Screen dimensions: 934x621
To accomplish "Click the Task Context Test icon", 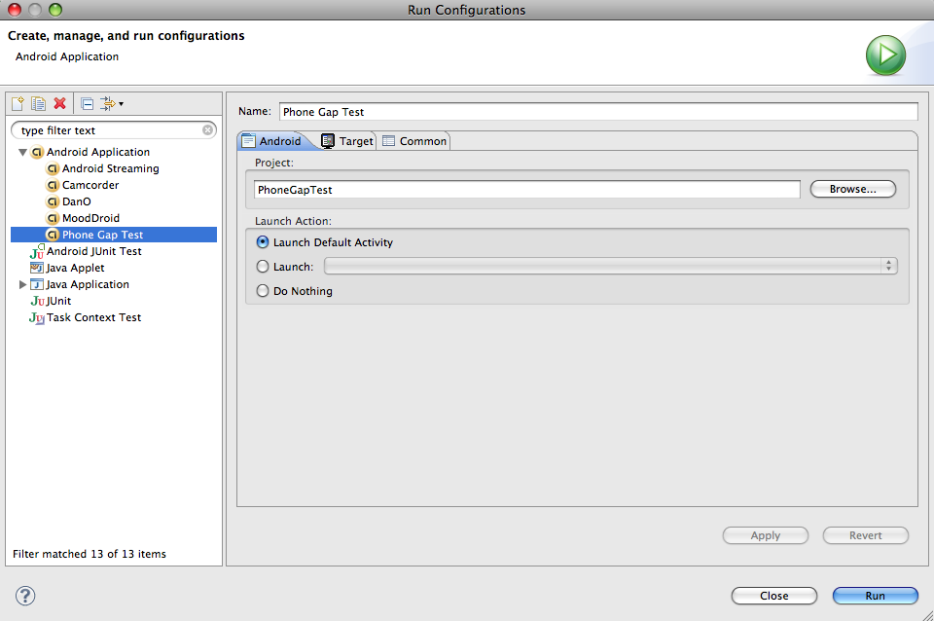I will (x=37, y=317).
